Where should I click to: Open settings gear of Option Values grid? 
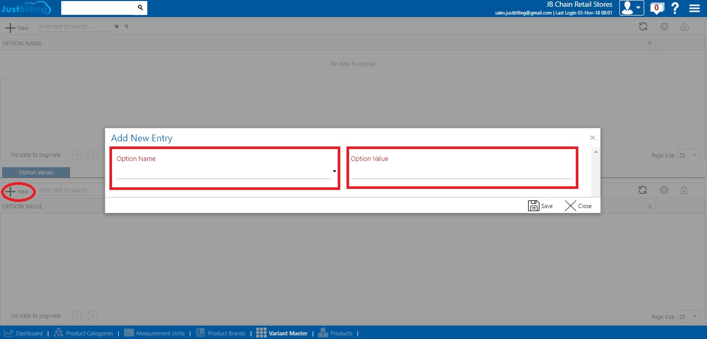pos(664,190)
